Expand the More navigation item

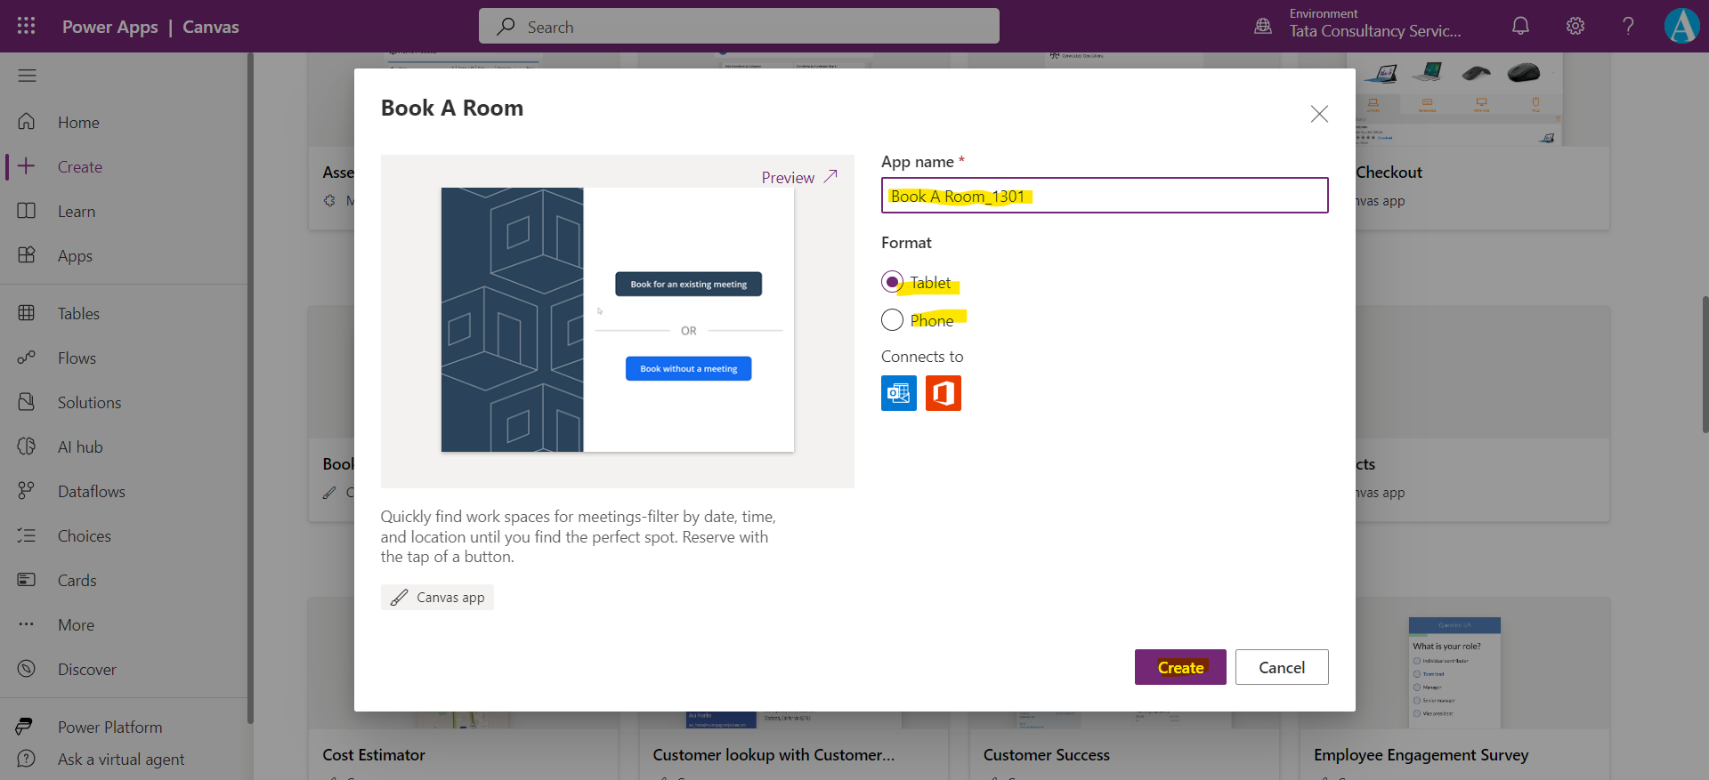click(x=76, y=625)
